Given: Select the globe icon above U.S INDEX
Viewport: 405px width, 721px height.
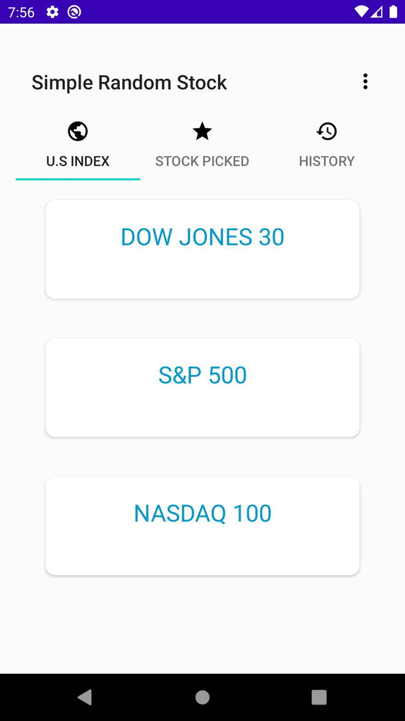Looking at the screenshot, I should pos(78,131).
